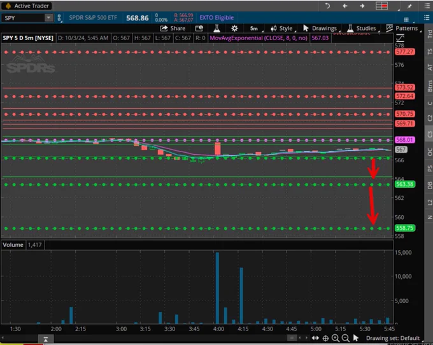Image resolution: width=433 pixels, height=345 pixels.
Task: Select the Trd side tab
Action: coord(429,34)
